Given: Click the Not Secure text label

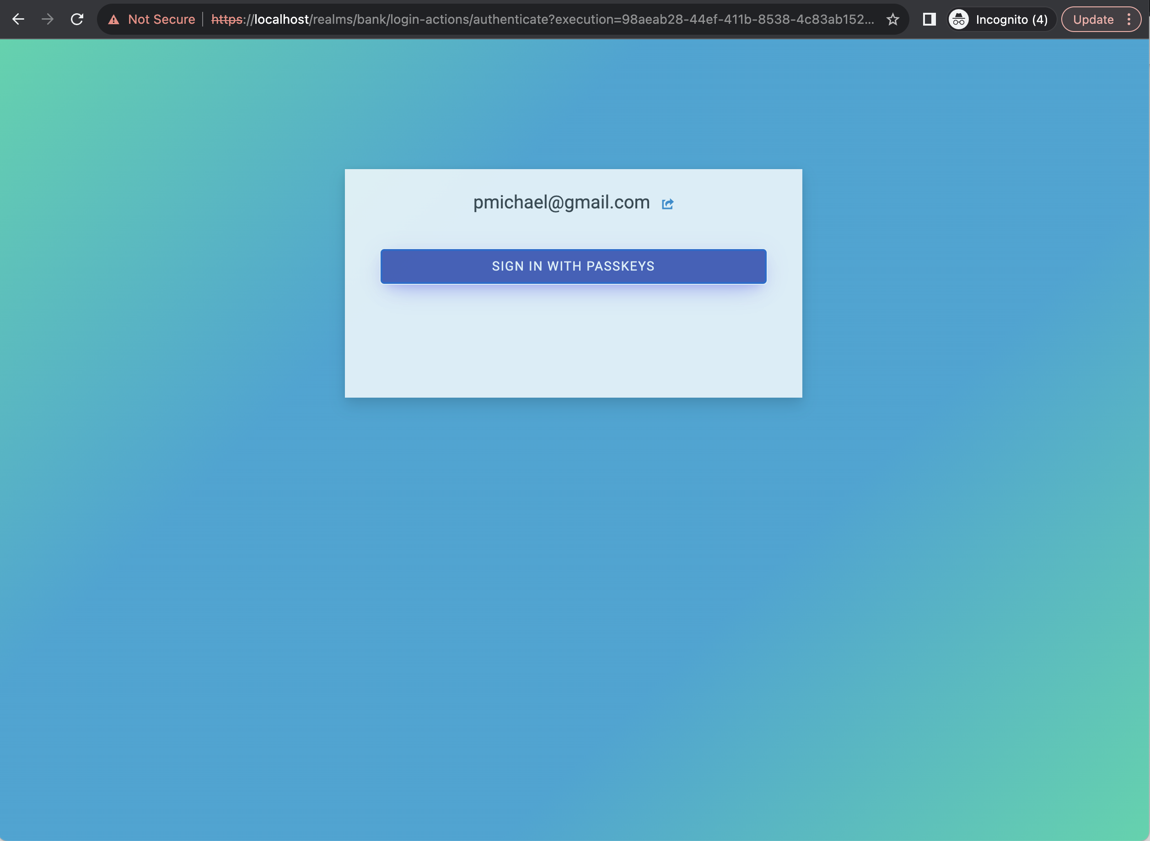Looking at the screenshot, I should (x=161, y=19).
